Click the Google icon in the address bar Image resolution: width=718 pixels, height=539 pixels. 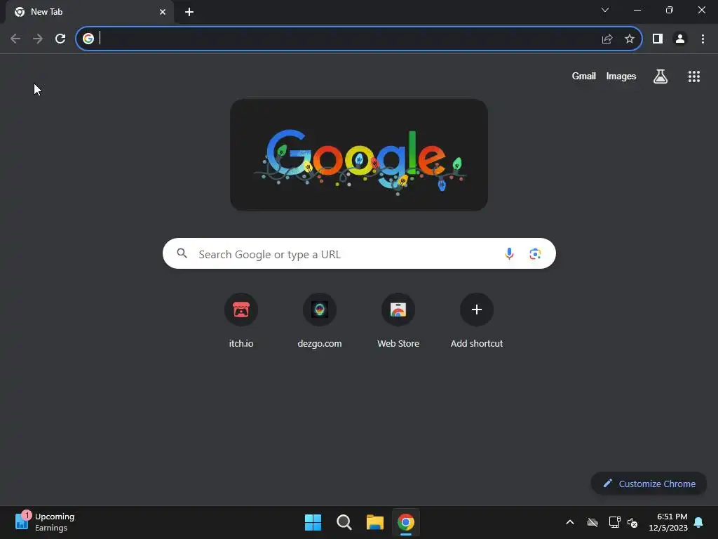(88, 39)
